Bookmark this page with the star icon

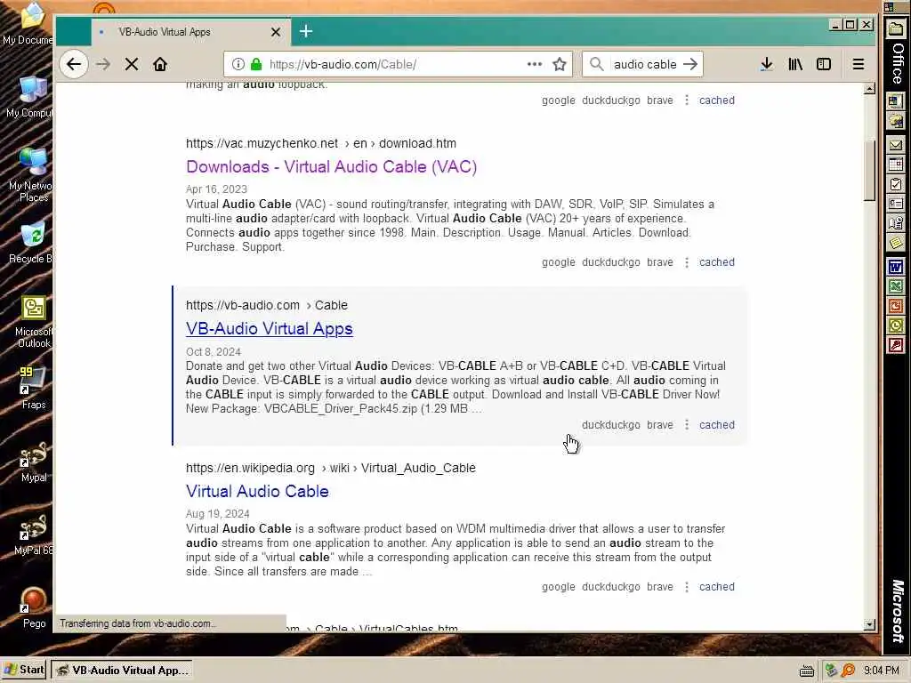[x=560, y=64]
